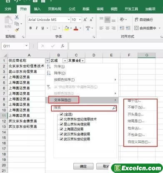Screen dimensions: 163x173
Task: Switch to the 开发工具 tab
Action: pos(131,9)
